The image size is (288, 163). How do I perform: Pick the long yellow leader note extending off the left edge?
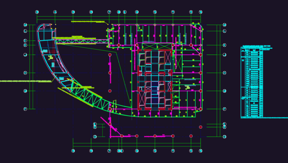click(x=26, y=81)
